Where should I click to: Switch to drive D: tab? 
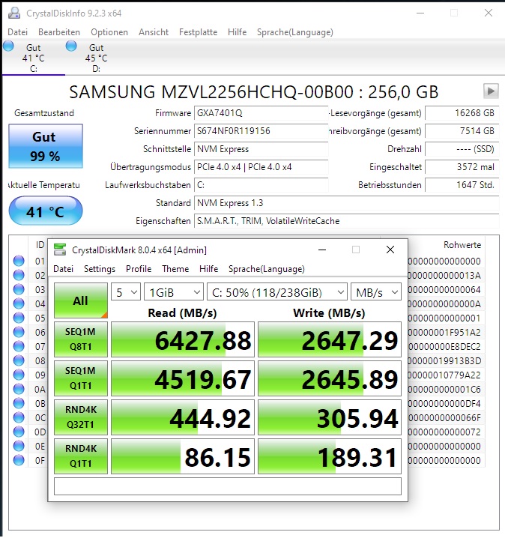96,58
